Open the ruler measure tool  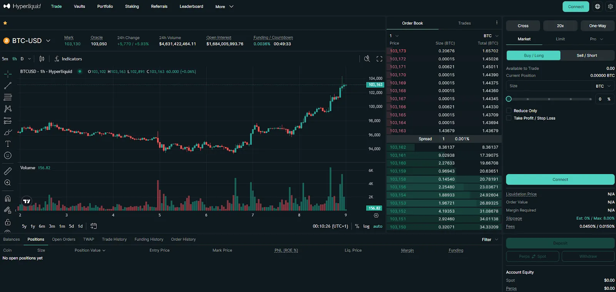pos(8,171)
